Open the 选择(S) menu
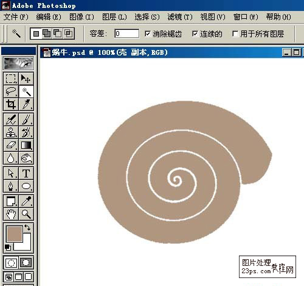The width and height of the screenshot is (304, 286). tap(147, 17)
